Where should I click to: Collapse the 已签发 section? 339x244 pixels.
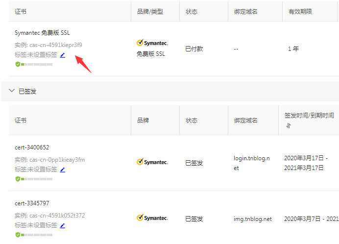12,91
